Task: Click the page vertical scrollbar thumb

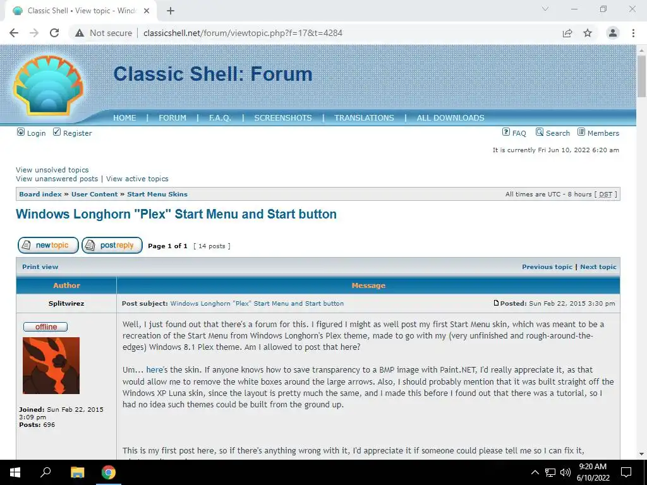Action: tap(641, 76)
